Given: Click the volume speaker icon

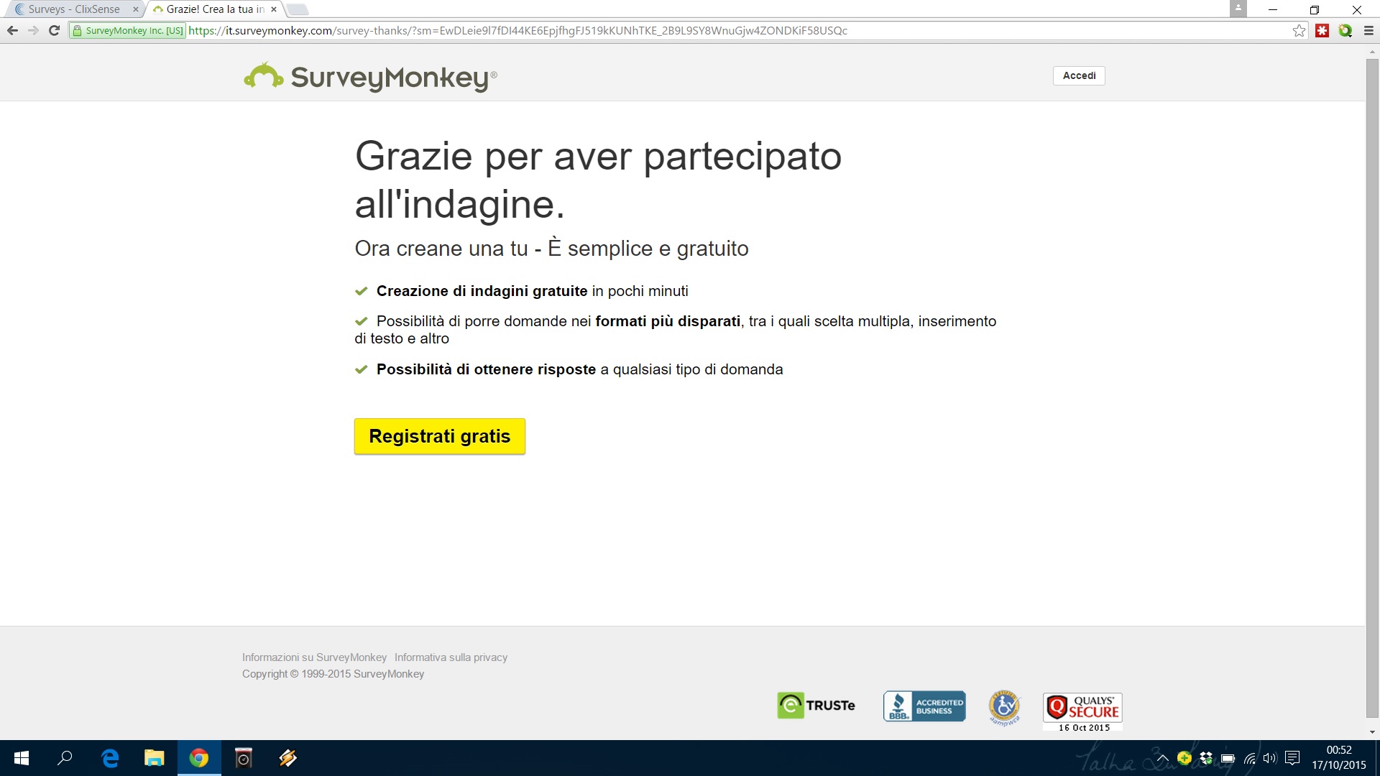Looking at the screenshot, I should [1270, 758].
